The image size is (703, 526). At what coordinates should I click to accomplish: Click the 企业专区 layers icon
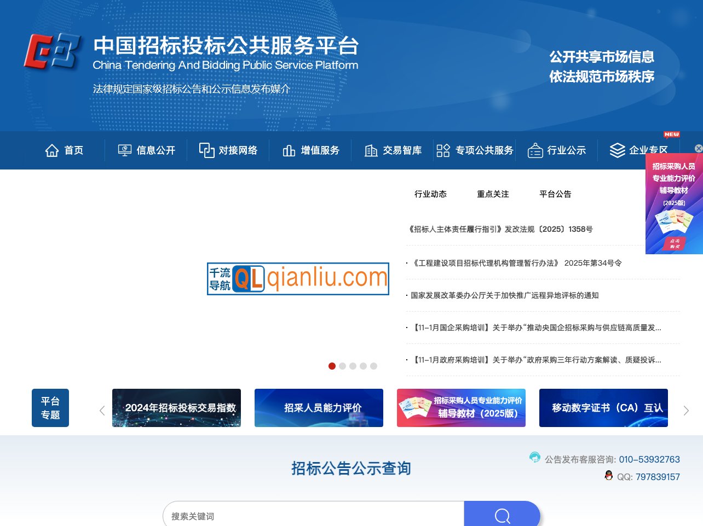tap(618, 150)
